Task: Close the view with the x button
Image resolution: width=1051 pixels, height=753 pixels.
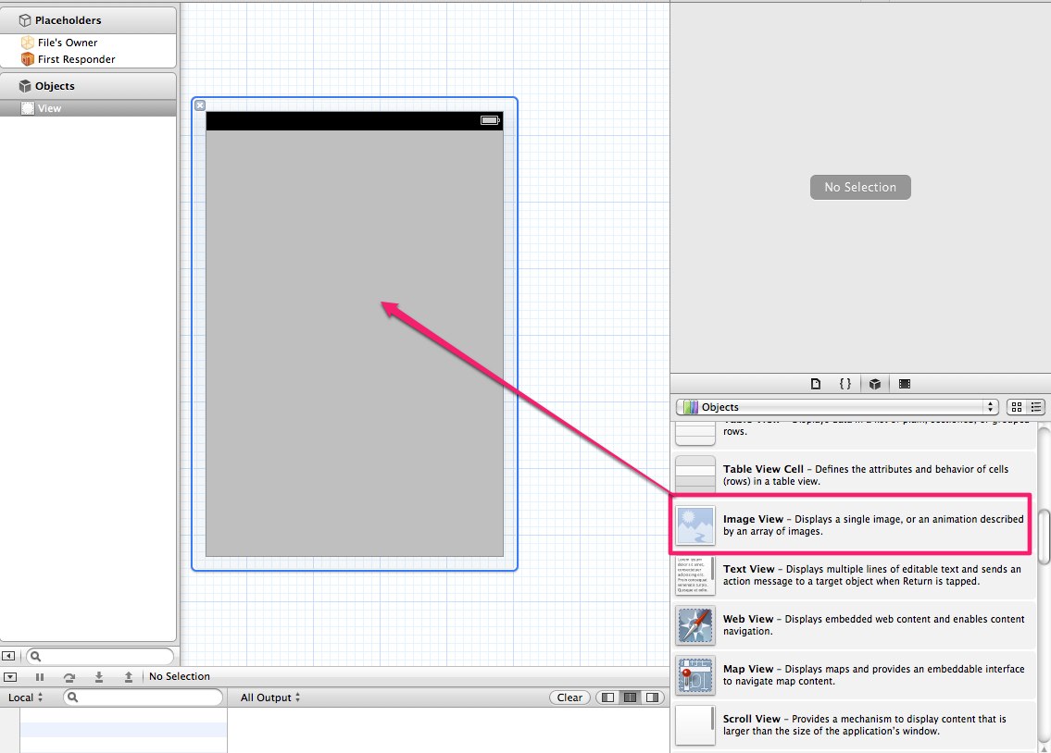Action: coord(200,105)
